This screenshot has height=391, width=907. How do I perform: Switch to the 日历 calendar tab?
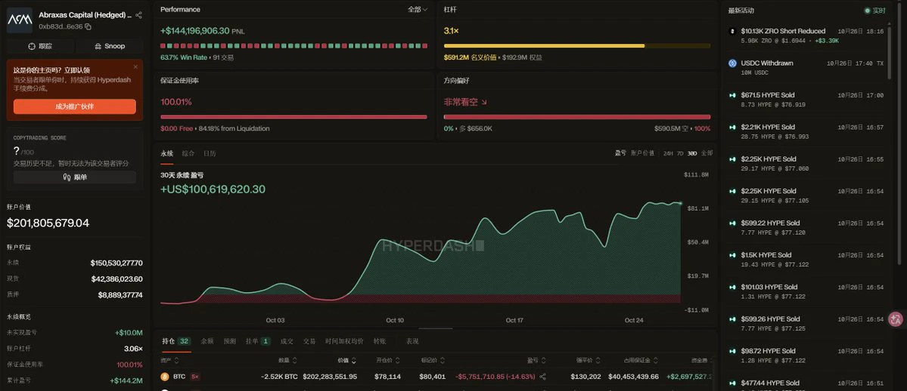point(210,154)
